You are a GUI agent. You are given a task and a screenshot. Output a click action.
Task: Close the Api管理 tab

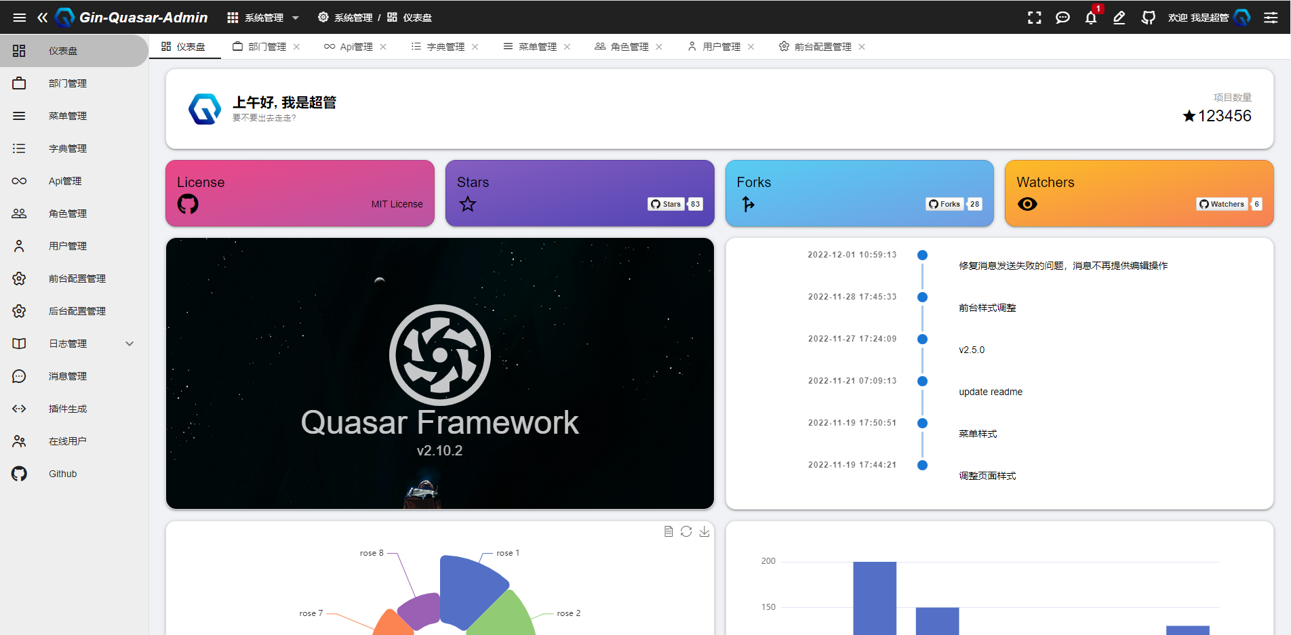click(383, 47)
